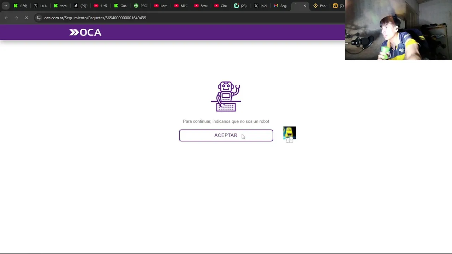452x254 pixels.
Task: Switch to the Kick 'Gua' tab
Action: [121, 6]
